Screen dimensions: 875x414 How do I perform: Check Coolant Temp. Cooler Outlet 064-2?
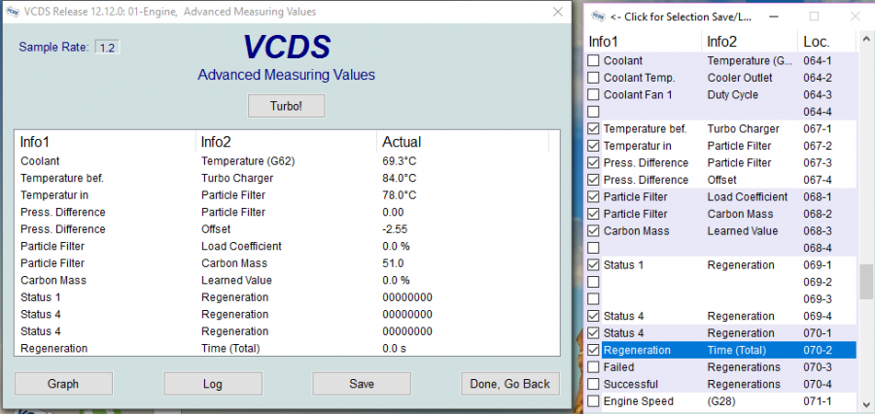click(594, 78)
